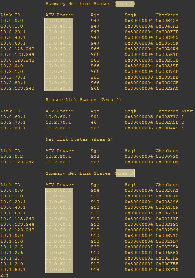Select the heading 'Router Link States (Area 2)'
Viewport: 195px width, 278px height.
[x=83, y=100]
